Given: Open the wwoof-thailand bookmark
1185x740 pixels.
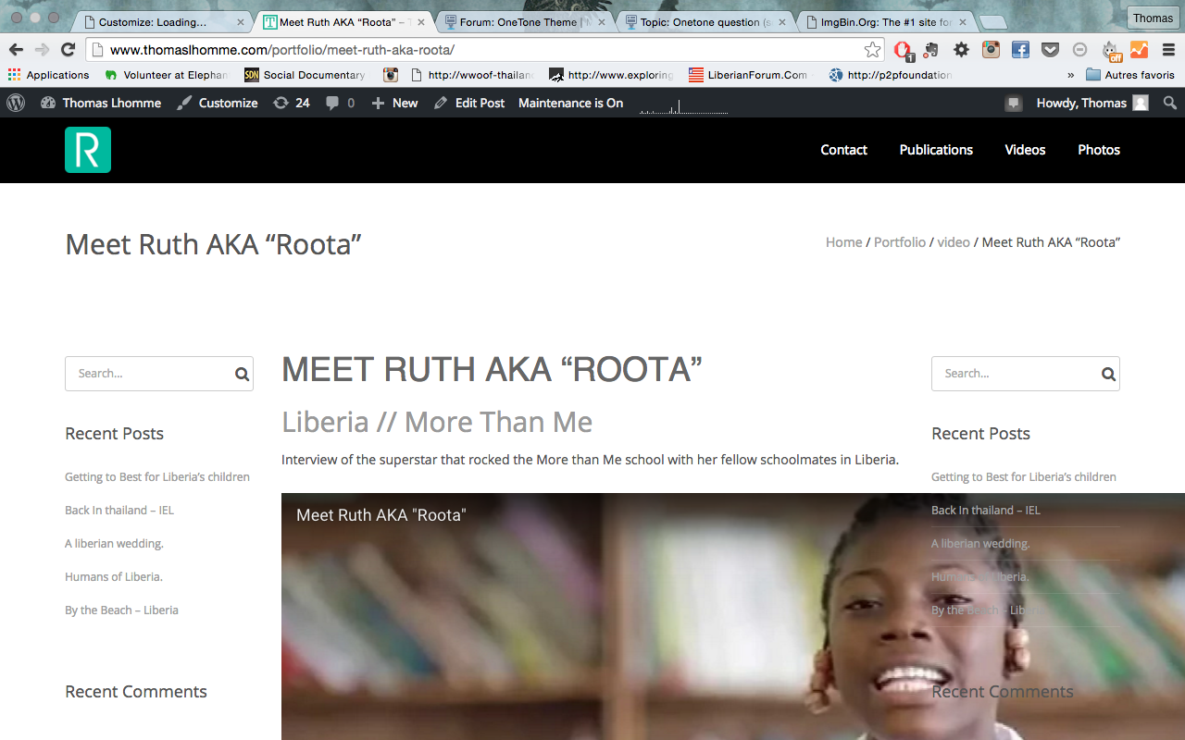Looking at the screenshot, I should [x=473, y=75].
